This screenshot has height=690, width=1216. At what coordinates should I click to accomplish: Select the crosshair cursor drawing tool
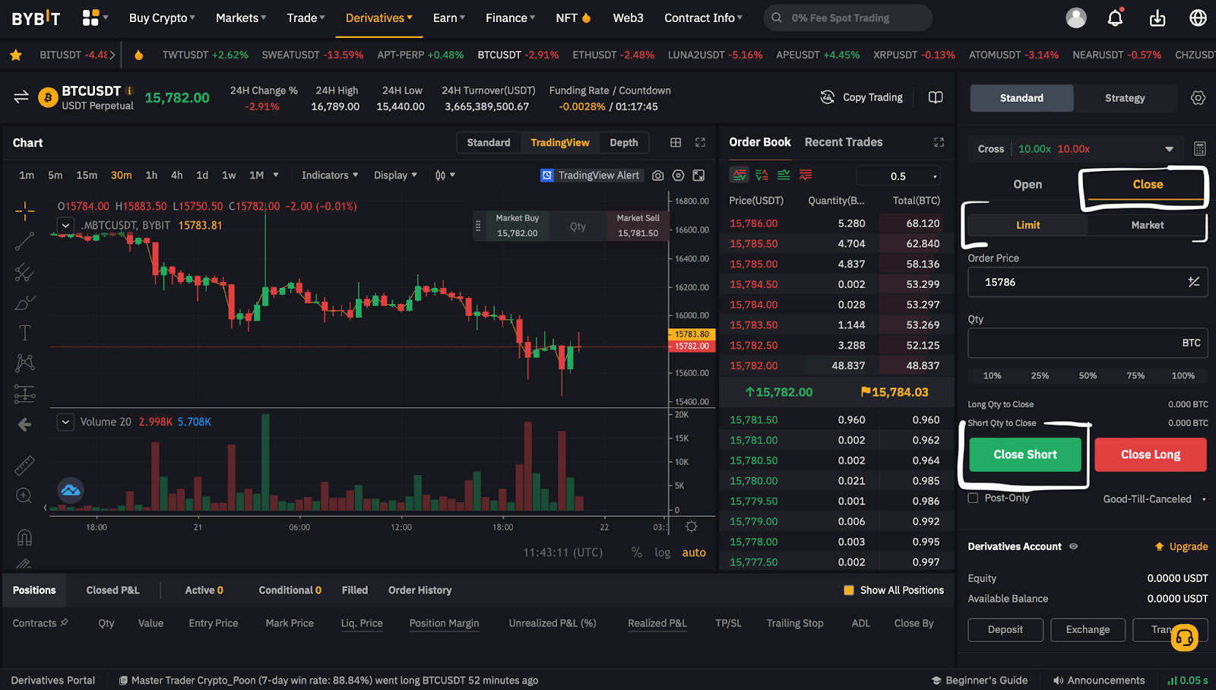(x=24, y=210)
